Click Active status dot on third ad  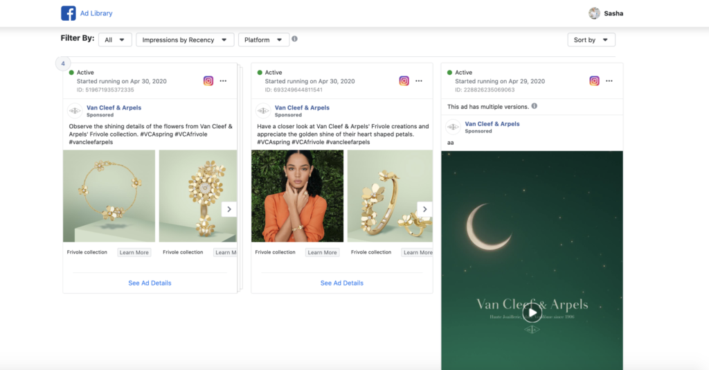(449, 72)
